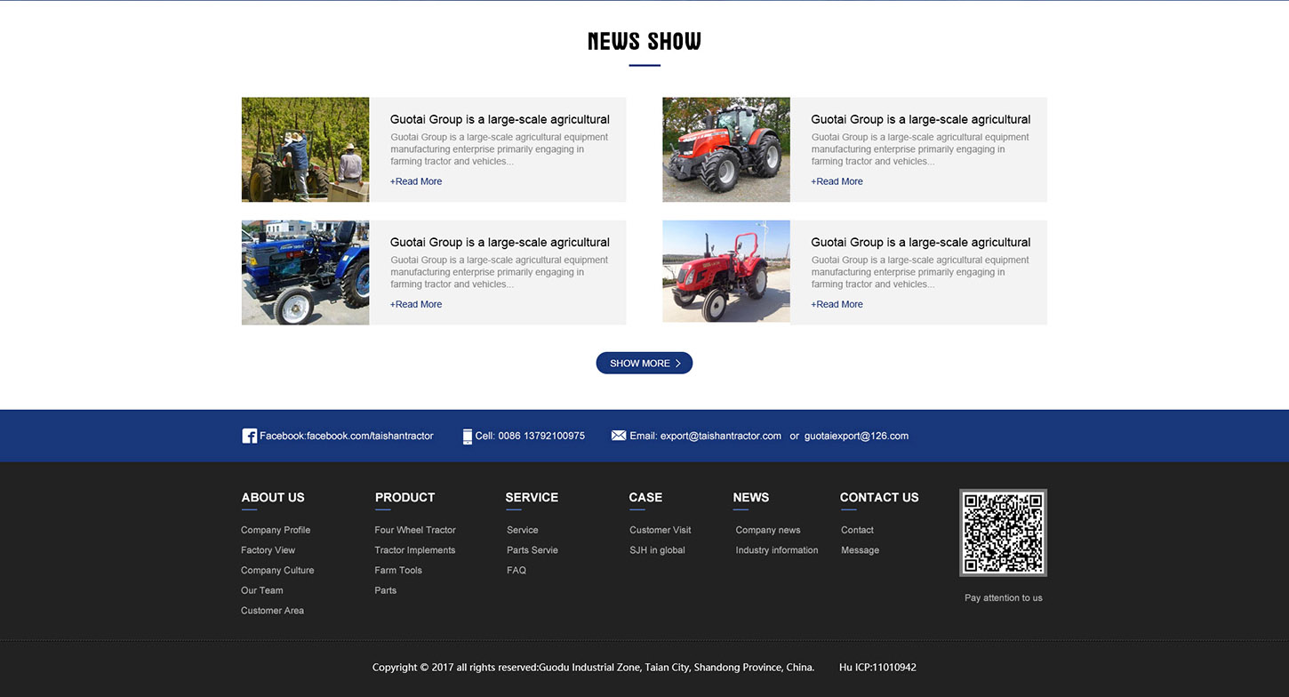Click the mobile phone icon beside Cell
This screenshot has height=697, width=1289.
pyautogui.click(x=468, y=437)
